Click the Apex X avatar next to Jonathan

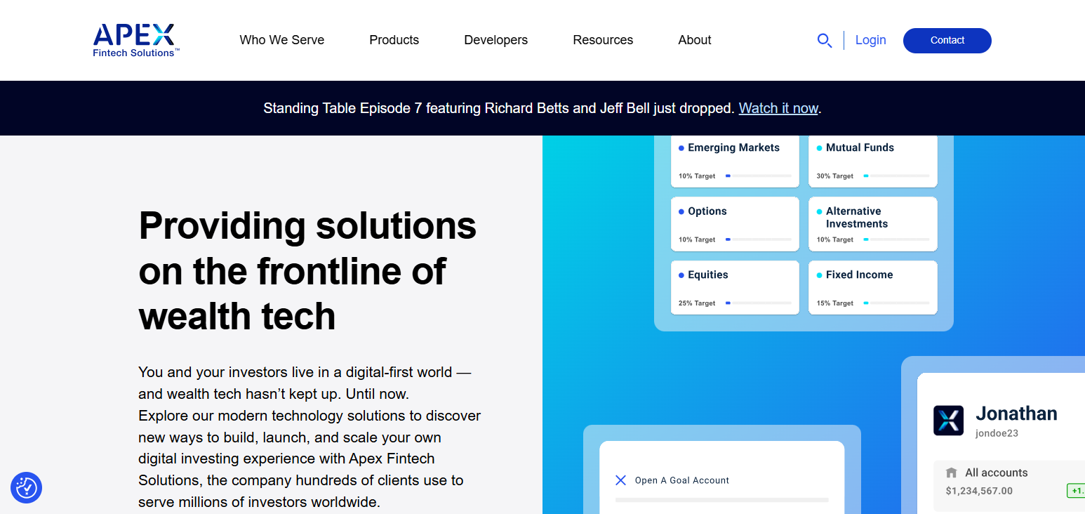click(948, 421)
